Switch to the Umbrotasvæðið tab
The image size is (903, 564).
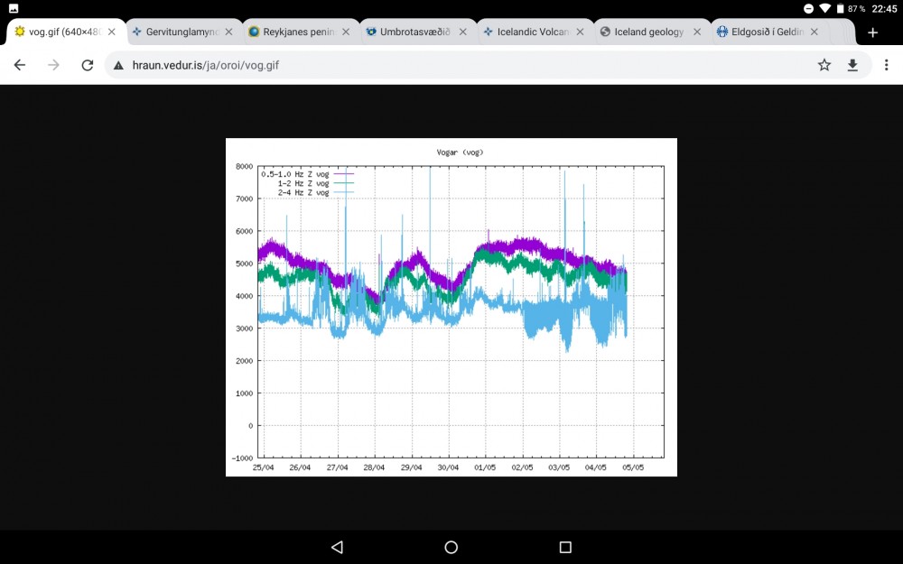click(411, 30)
